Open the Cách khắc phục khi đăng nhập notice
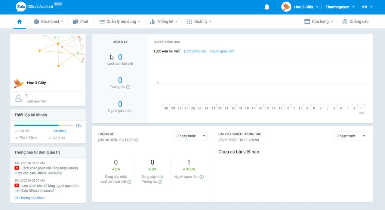 point(46,171)
